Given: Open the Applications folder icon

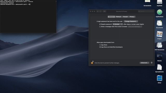Looking at the screenshot, I should point(160,12).
